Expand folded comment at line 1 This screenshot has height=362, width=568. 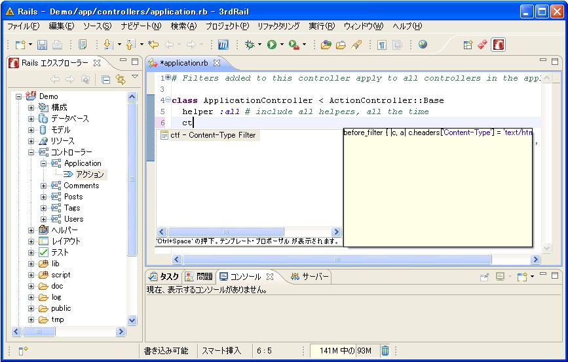(168, 77)
